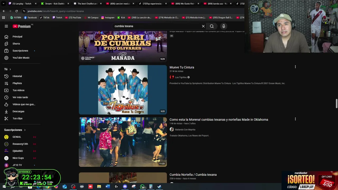The image size is (338, 190).
Task: Expand the Suscripciones heading chevron
Action: coord(25,130)
